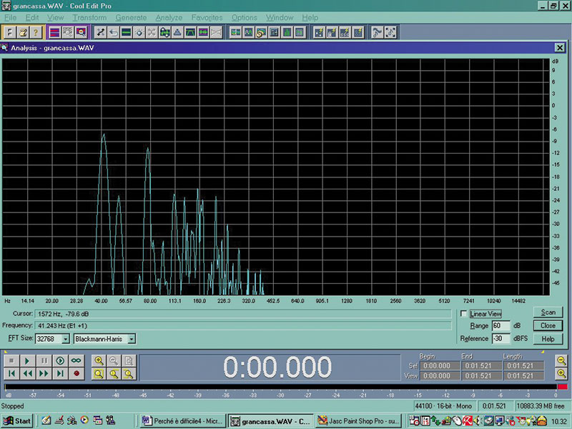Click the Range dB input field
572x429 pixels.
click(x=501, y=326)
